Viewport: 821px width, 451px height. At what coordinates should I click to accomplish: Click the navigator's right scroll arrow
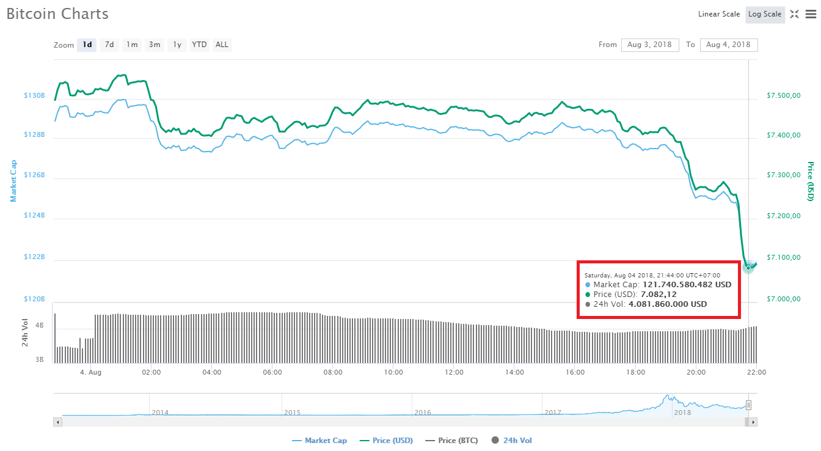pyautogui.click(x=753, y=422)
